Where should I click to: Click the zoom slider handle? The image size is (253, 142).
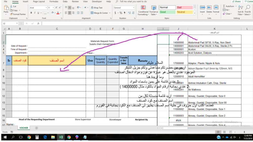click(244, 132)
